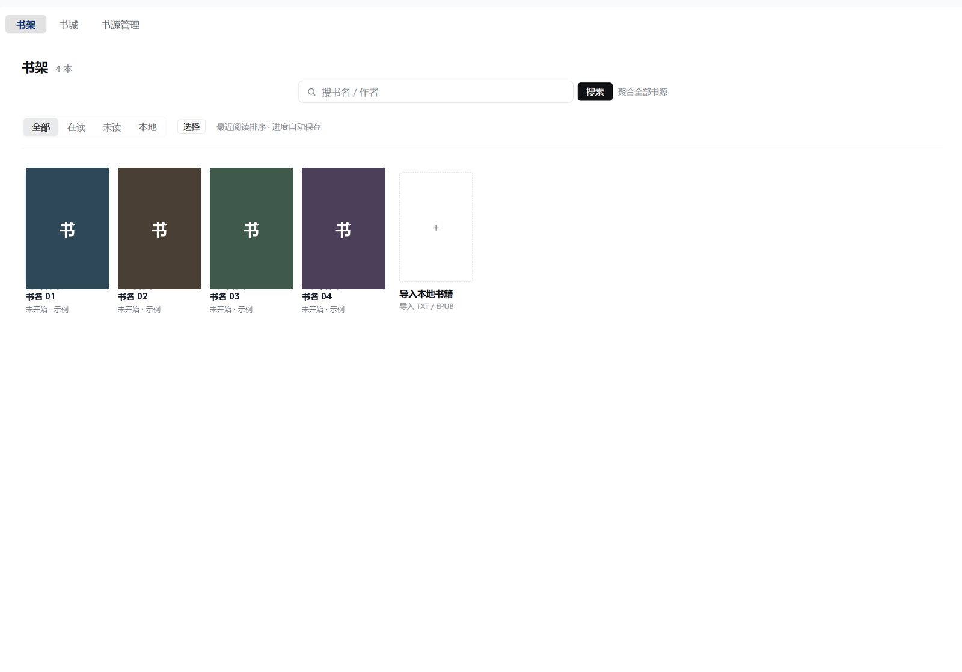Click the black 搜索 button
This screenshot has height=672, width=962.
point(595,91)
